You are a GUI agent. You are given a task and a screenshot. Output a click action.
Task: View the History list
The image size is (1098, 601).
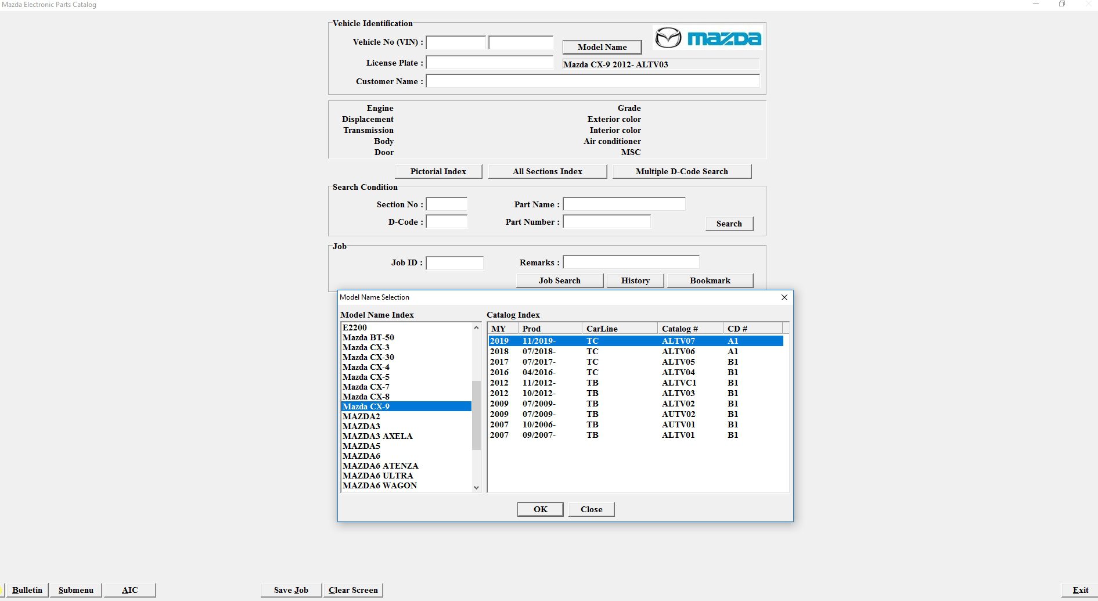pyautogui.click(x=635, y=280)
